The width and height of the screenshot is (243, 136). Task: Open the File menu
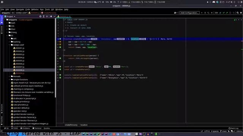tap(2, 9)
